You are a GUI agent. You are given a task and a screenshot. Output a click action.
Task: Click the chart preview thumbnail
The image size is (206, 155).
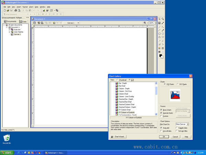175,95
